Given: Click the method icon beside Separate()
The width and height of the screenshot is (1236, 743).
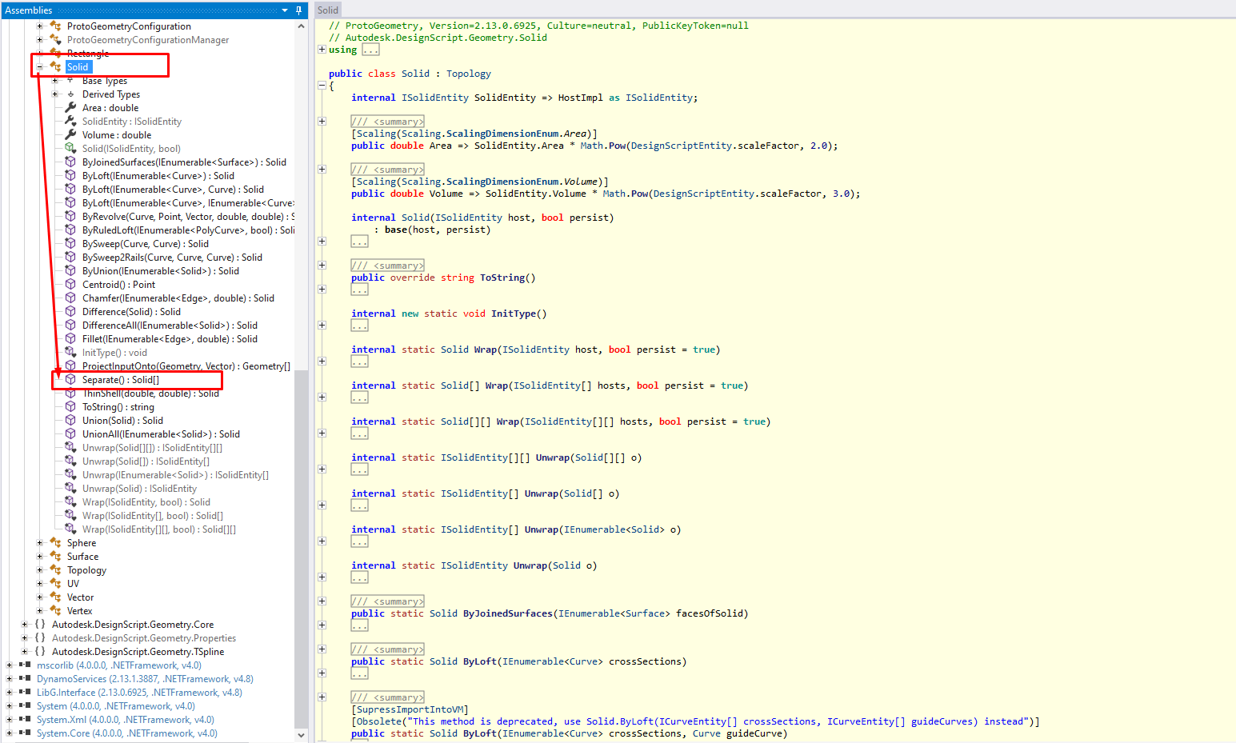Looking at the screenshot, I should [x=70, y=380].
